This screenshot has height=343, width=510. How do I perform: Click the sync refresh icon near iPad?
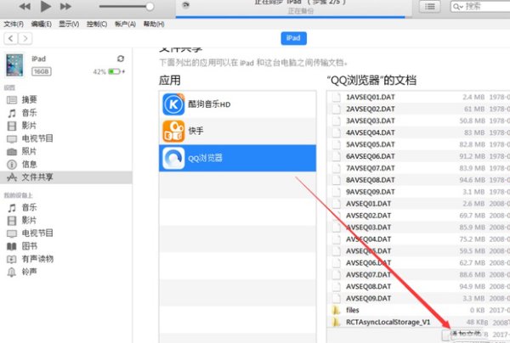pyautogui.click(x=121, y=59)
